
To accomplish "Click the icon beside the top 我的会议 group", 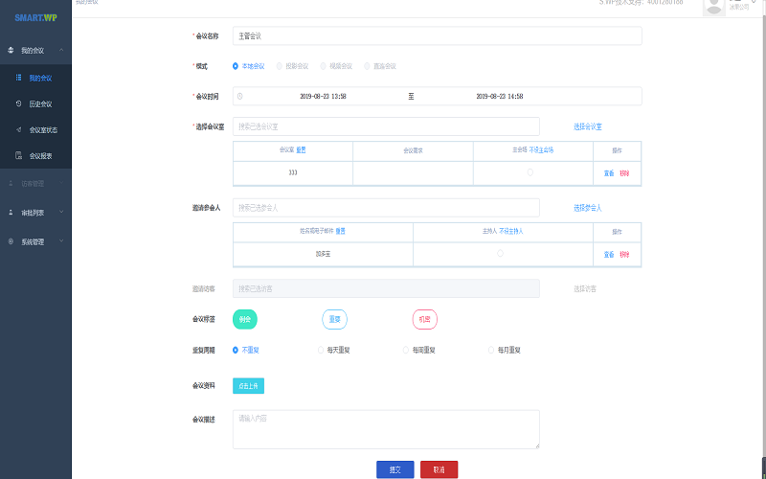I will point(11,50).
